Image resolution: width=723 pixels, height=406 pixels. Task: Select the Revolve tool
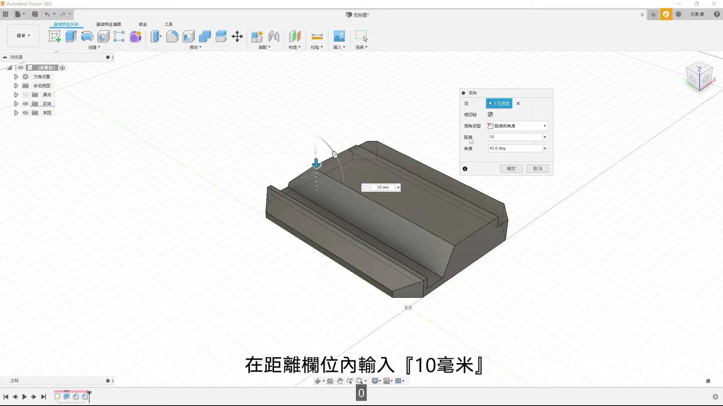click(87, 36)
